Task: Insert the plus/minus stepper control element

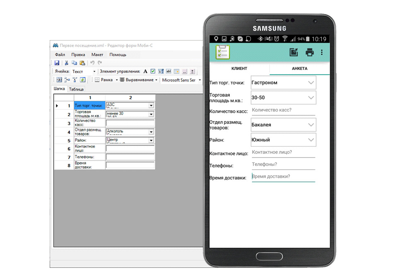Action: pos(193,71)
